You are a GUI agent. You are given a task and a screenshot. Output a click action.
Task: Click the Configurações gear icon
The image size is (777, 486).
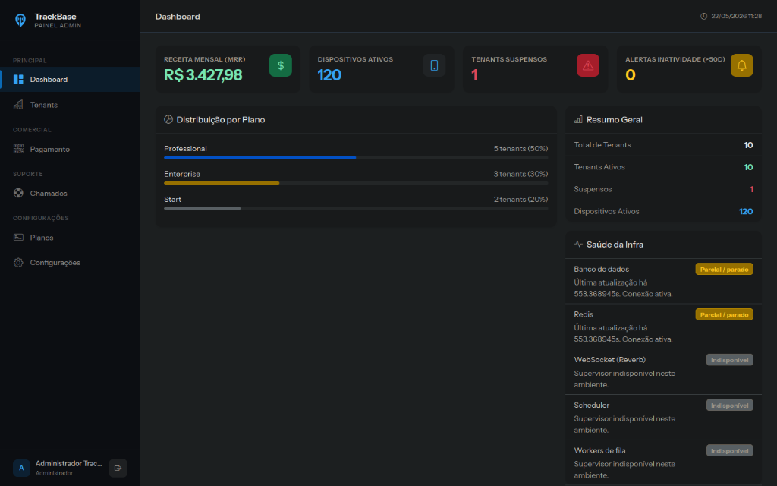pos(18,262)
